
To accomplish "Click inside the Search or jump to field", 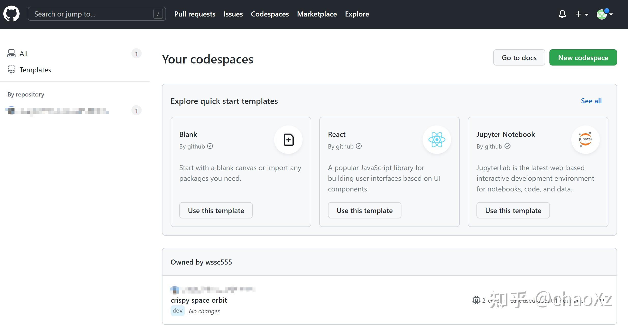I will [x=97, y=14].
